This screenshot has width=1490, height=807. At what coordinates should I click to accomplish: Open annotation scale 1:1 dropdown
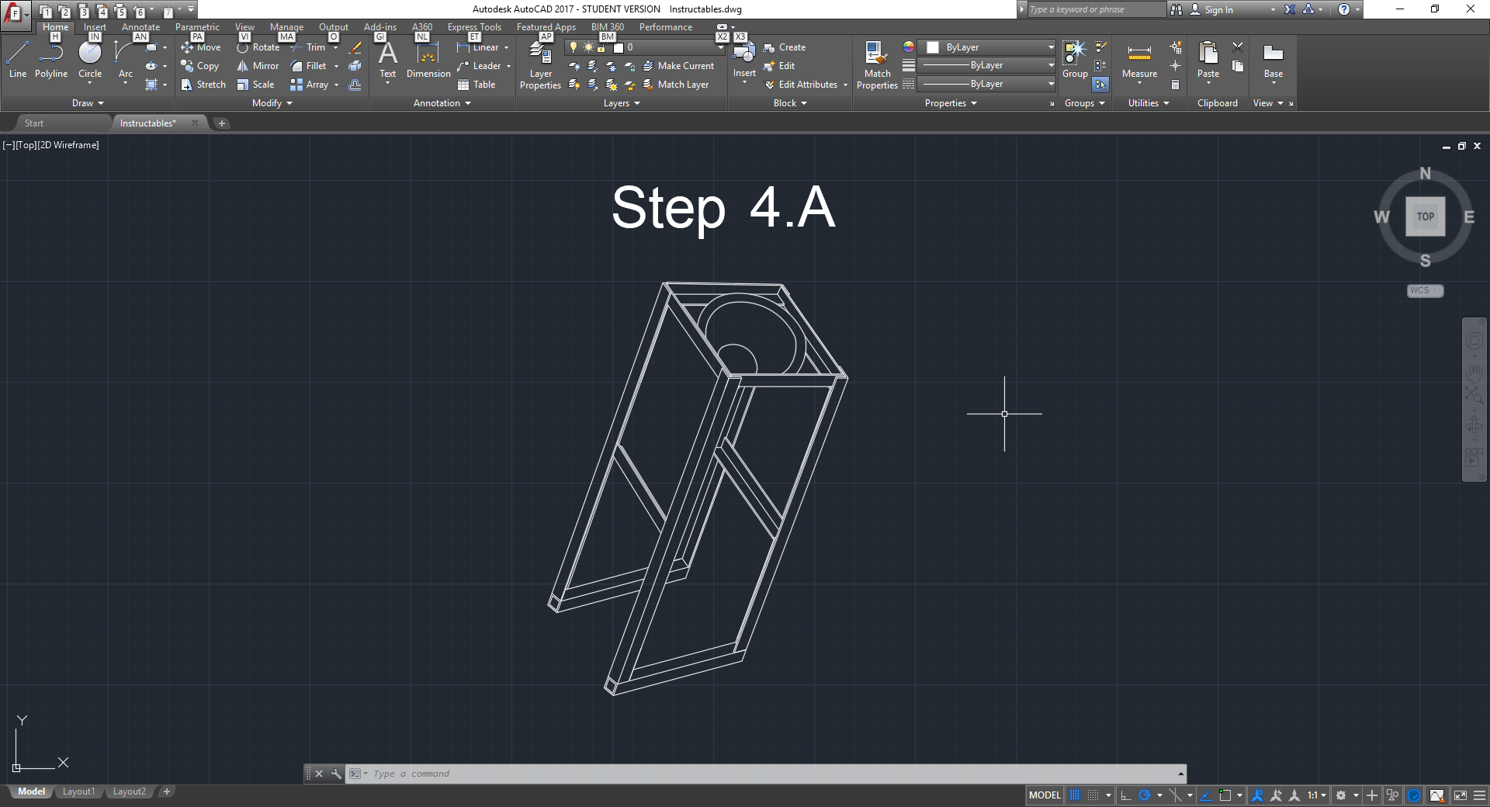tap(1317, 795)
